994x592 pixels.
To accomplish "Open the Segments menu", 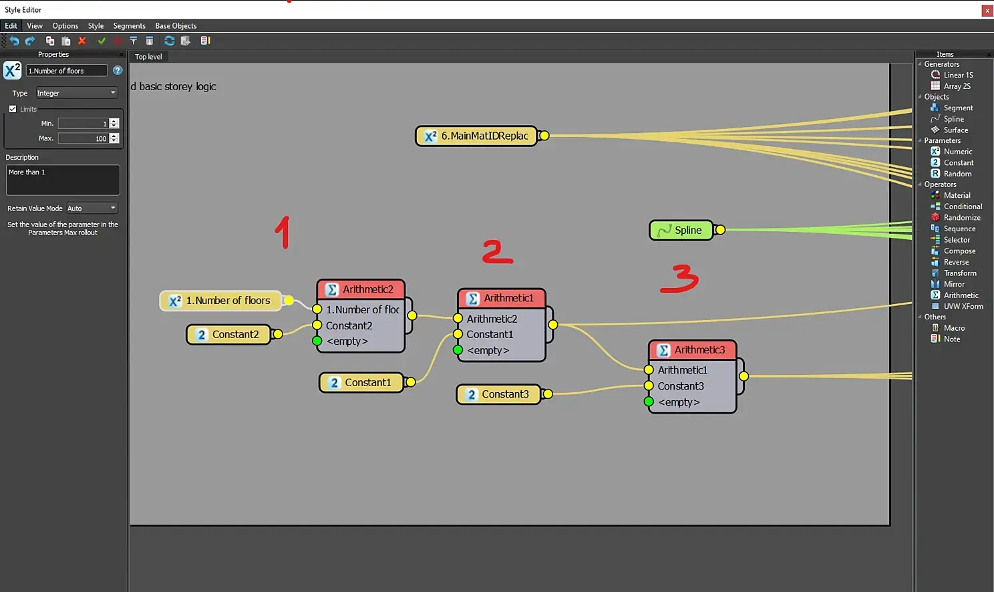I will click(129, 26).
